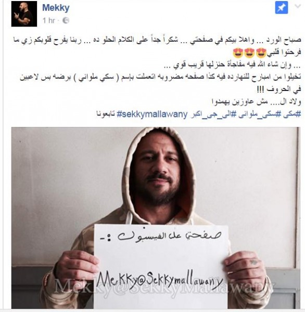305x312 pixels.
Task: Click the pinned post pushpin icon
Action: 282,7
